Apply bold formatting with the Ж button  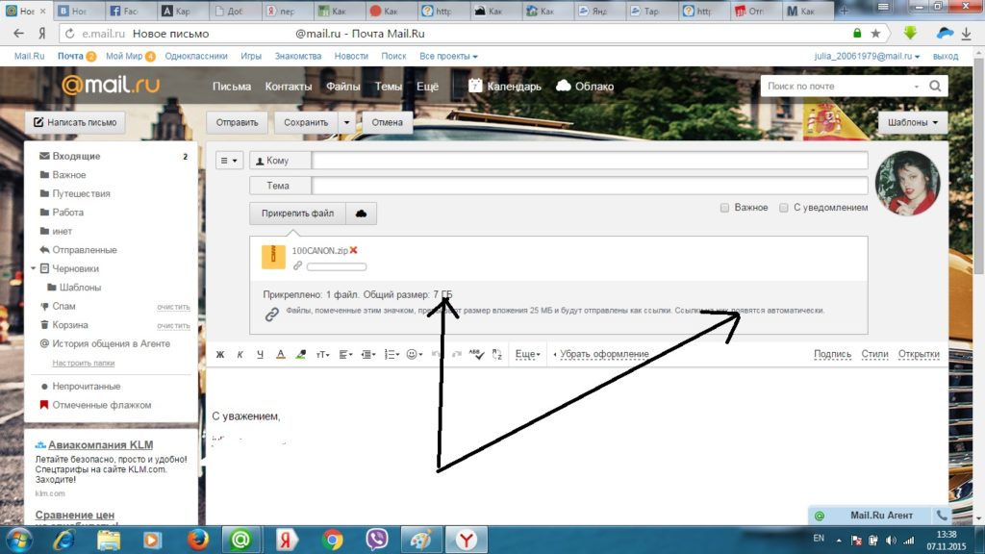coord(220,354)
